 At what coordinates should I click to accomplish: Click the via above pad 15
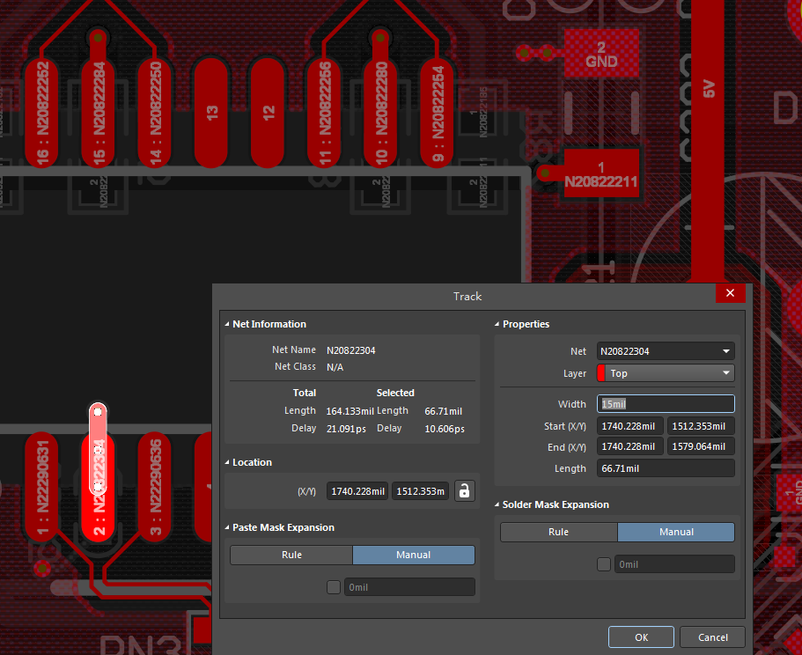pos(98,37)
